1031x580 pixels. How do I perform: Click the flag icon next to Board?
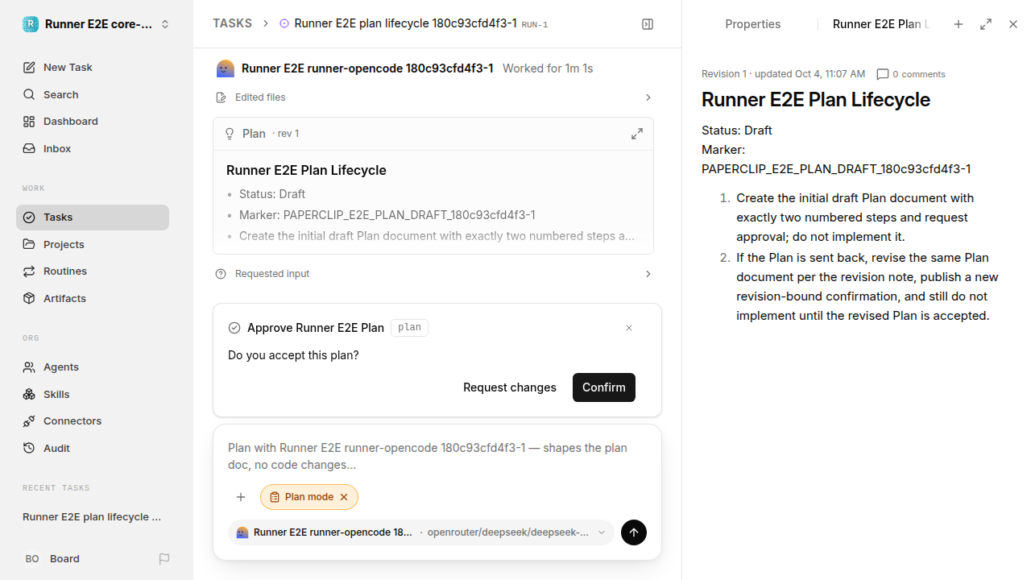click(x=164, y=559)
